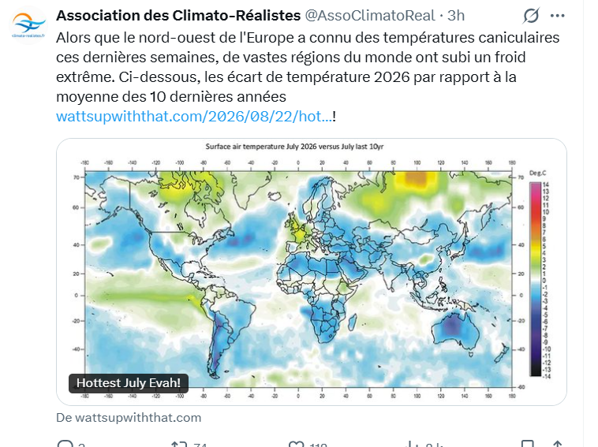The height and width of the screenshot is (447, 598).
Task: Click the like count beside heart
Action: (319, 445)
